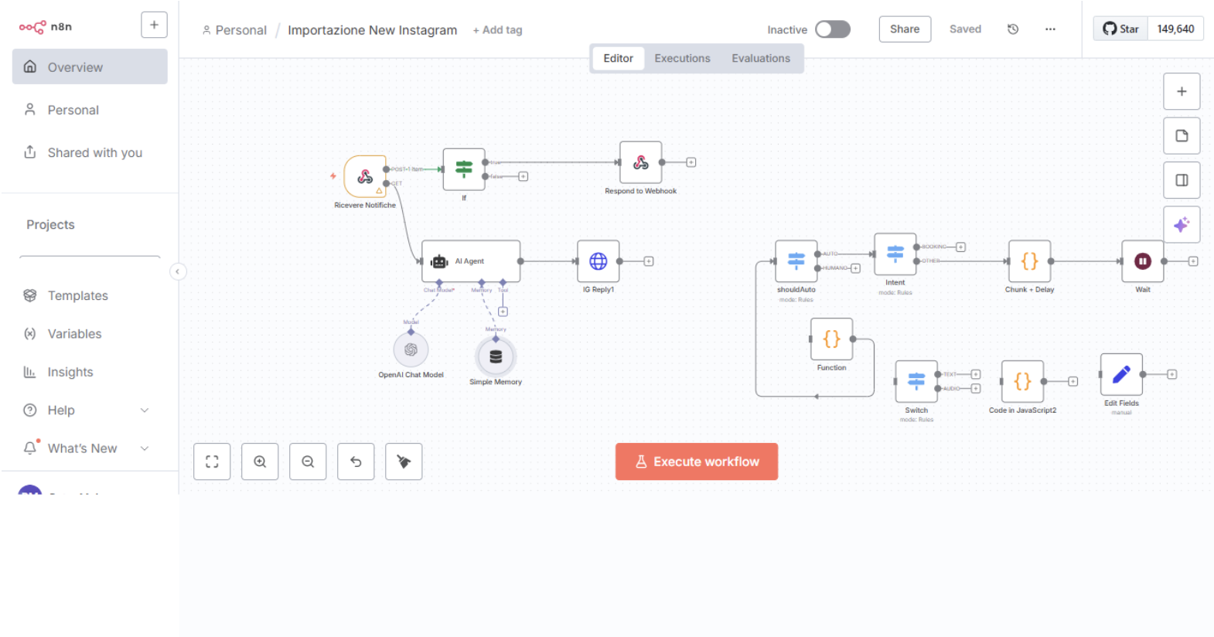Click workflow name Importazione New Instagram
1214x637 pixels.
coord(372,30)
